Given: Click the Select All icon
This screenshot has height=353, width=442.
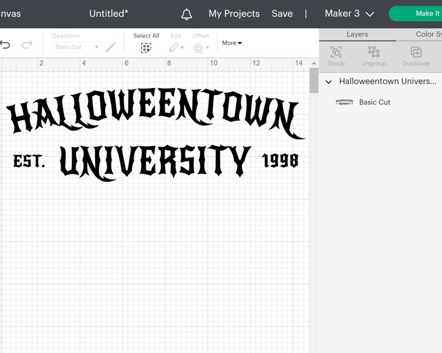Looking at the screenshot, I should [x=146, y=48].
